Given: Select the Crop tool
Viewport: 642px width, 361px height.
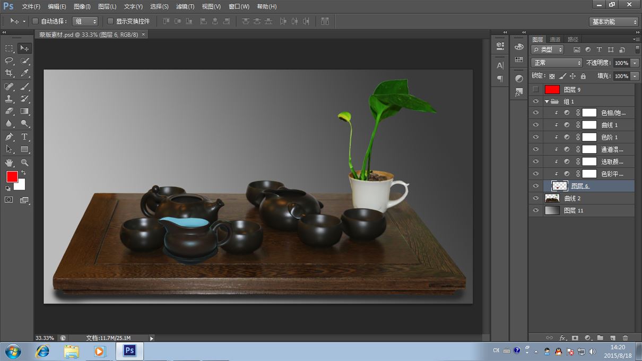Looking at the screenshot, I should (9, 74).
